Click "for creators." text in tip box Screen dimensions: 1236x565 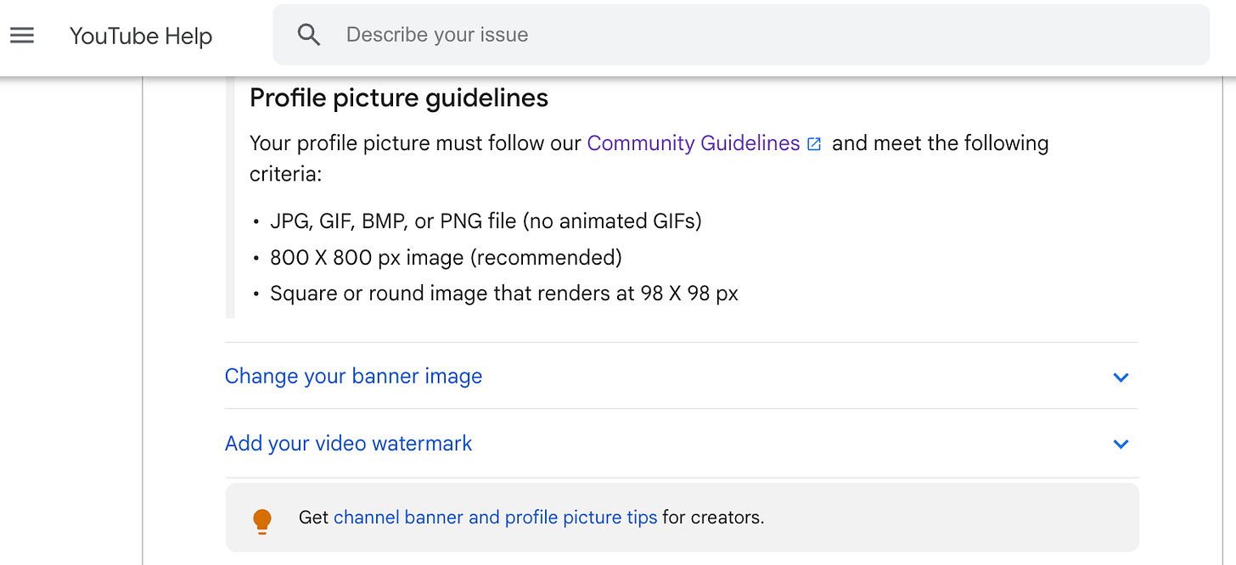pyautogui.click(x=713, y=517)
